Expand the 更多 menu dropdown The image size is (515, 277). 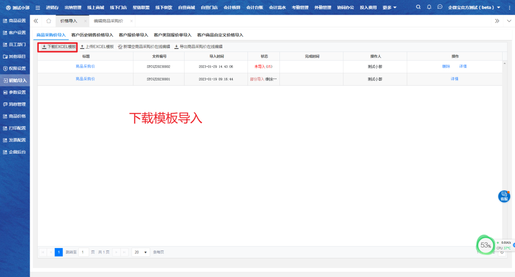389,8
